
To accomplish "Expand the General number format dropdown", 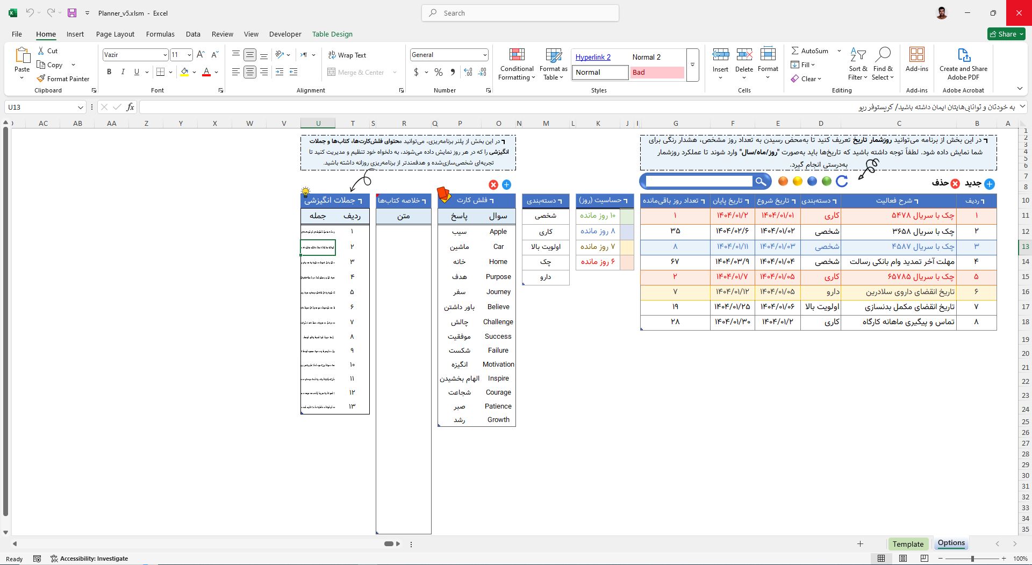I will click(484, 55).
